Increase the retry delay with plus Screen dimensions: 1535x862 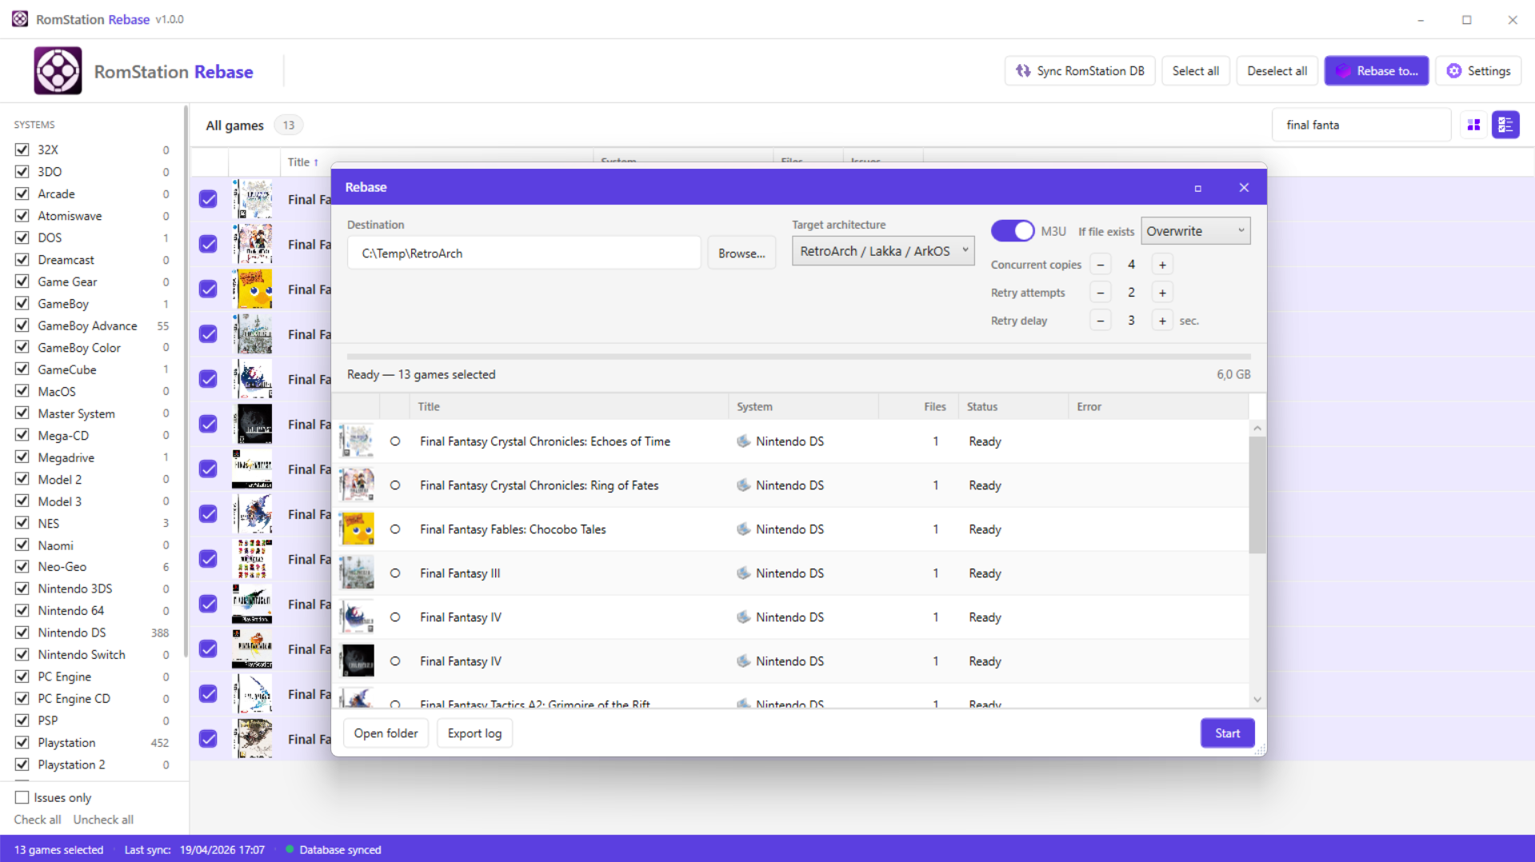(x=1162, y=321)
